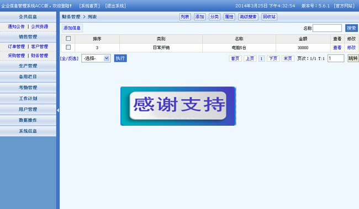Click 全/反选 link

70,58
